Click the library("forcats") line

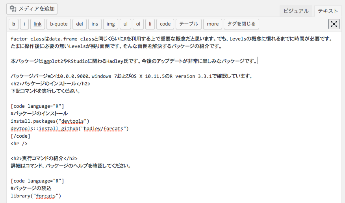point(36,196)
